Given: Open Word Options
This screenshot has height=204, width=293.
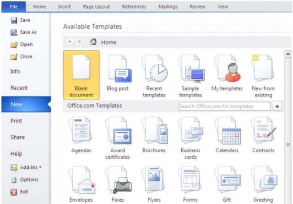Looking at the screenshot, I should (24, 180).
